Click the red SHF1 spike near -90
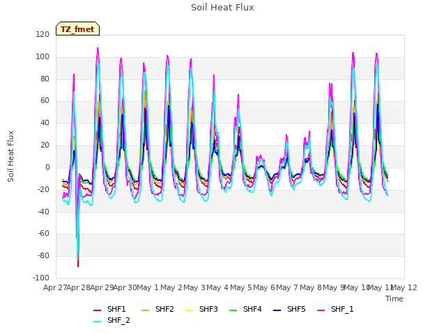 [x=78, y=264]
